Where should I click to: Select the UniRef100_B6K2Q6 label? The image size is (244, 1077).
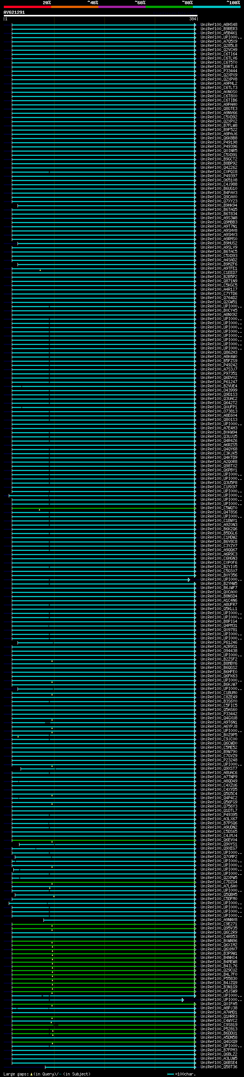pyautogui.click(x=218, y=529)
